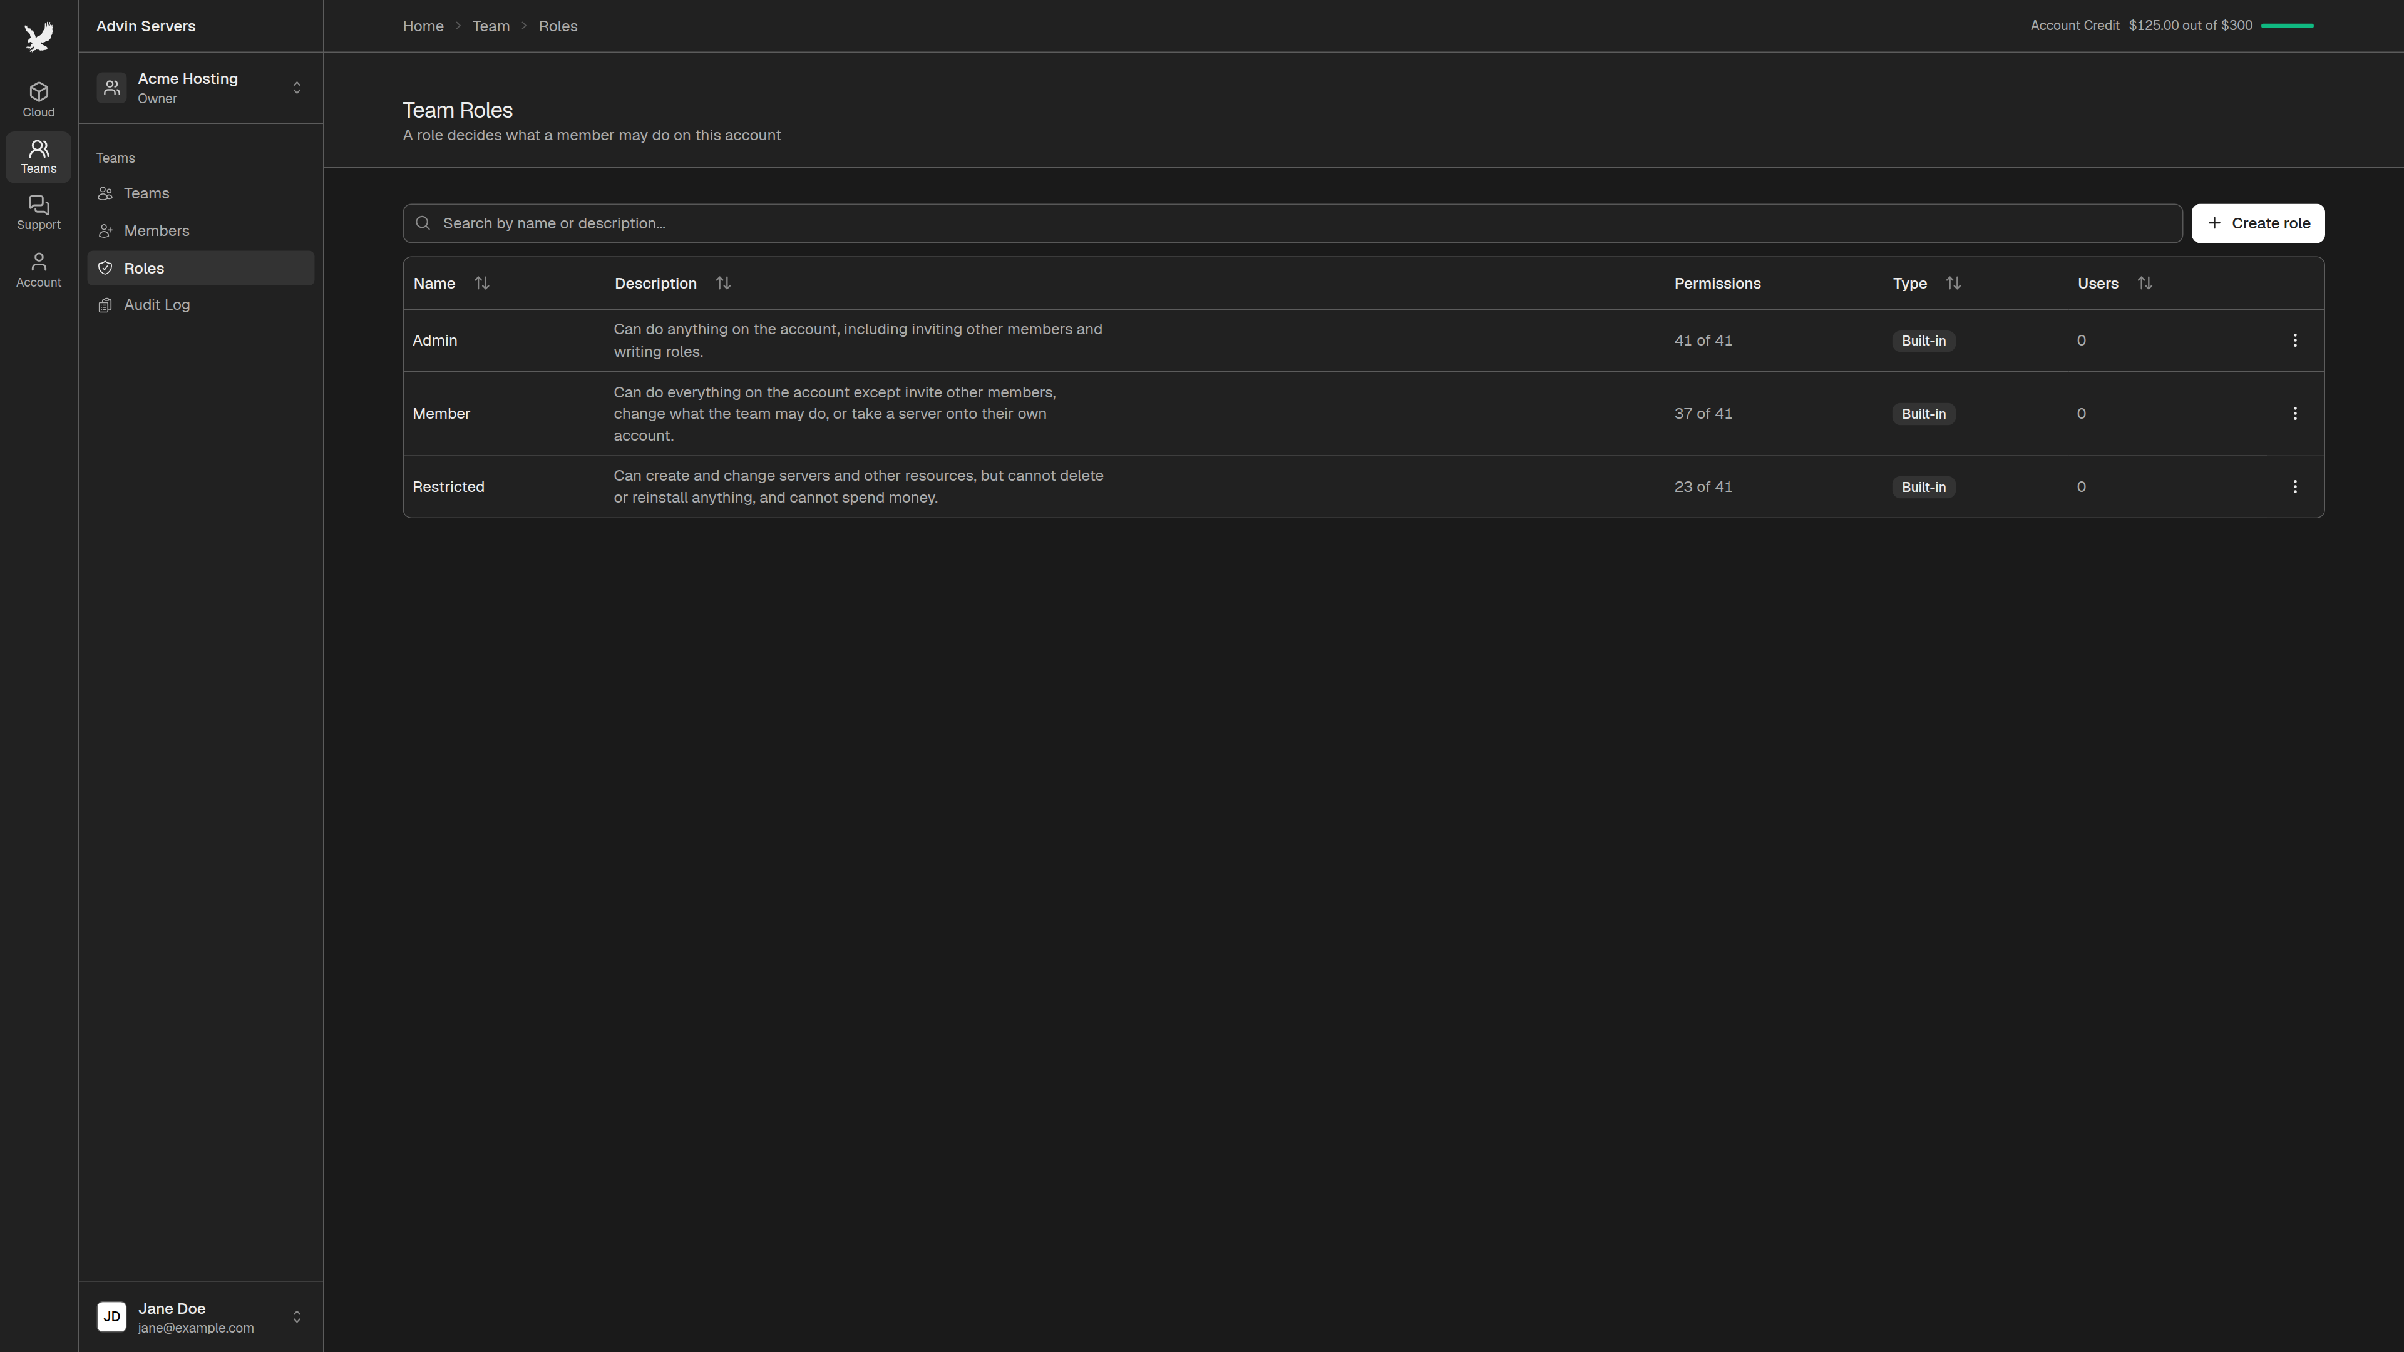This screenshot has height=1352, width=2404.
Task: Open Audit Log in the sidebar
Action: (200, 305)
